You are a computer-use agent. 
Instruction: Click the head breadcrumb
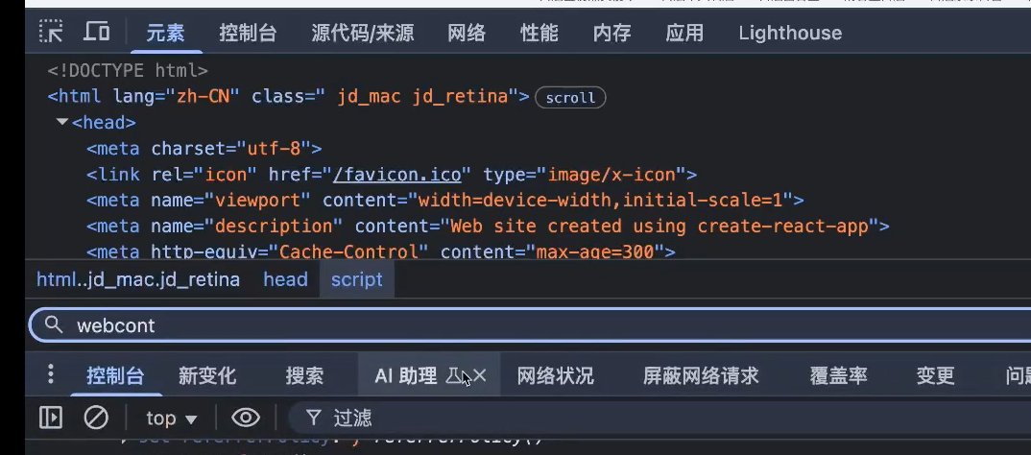[x=285, y=280]
